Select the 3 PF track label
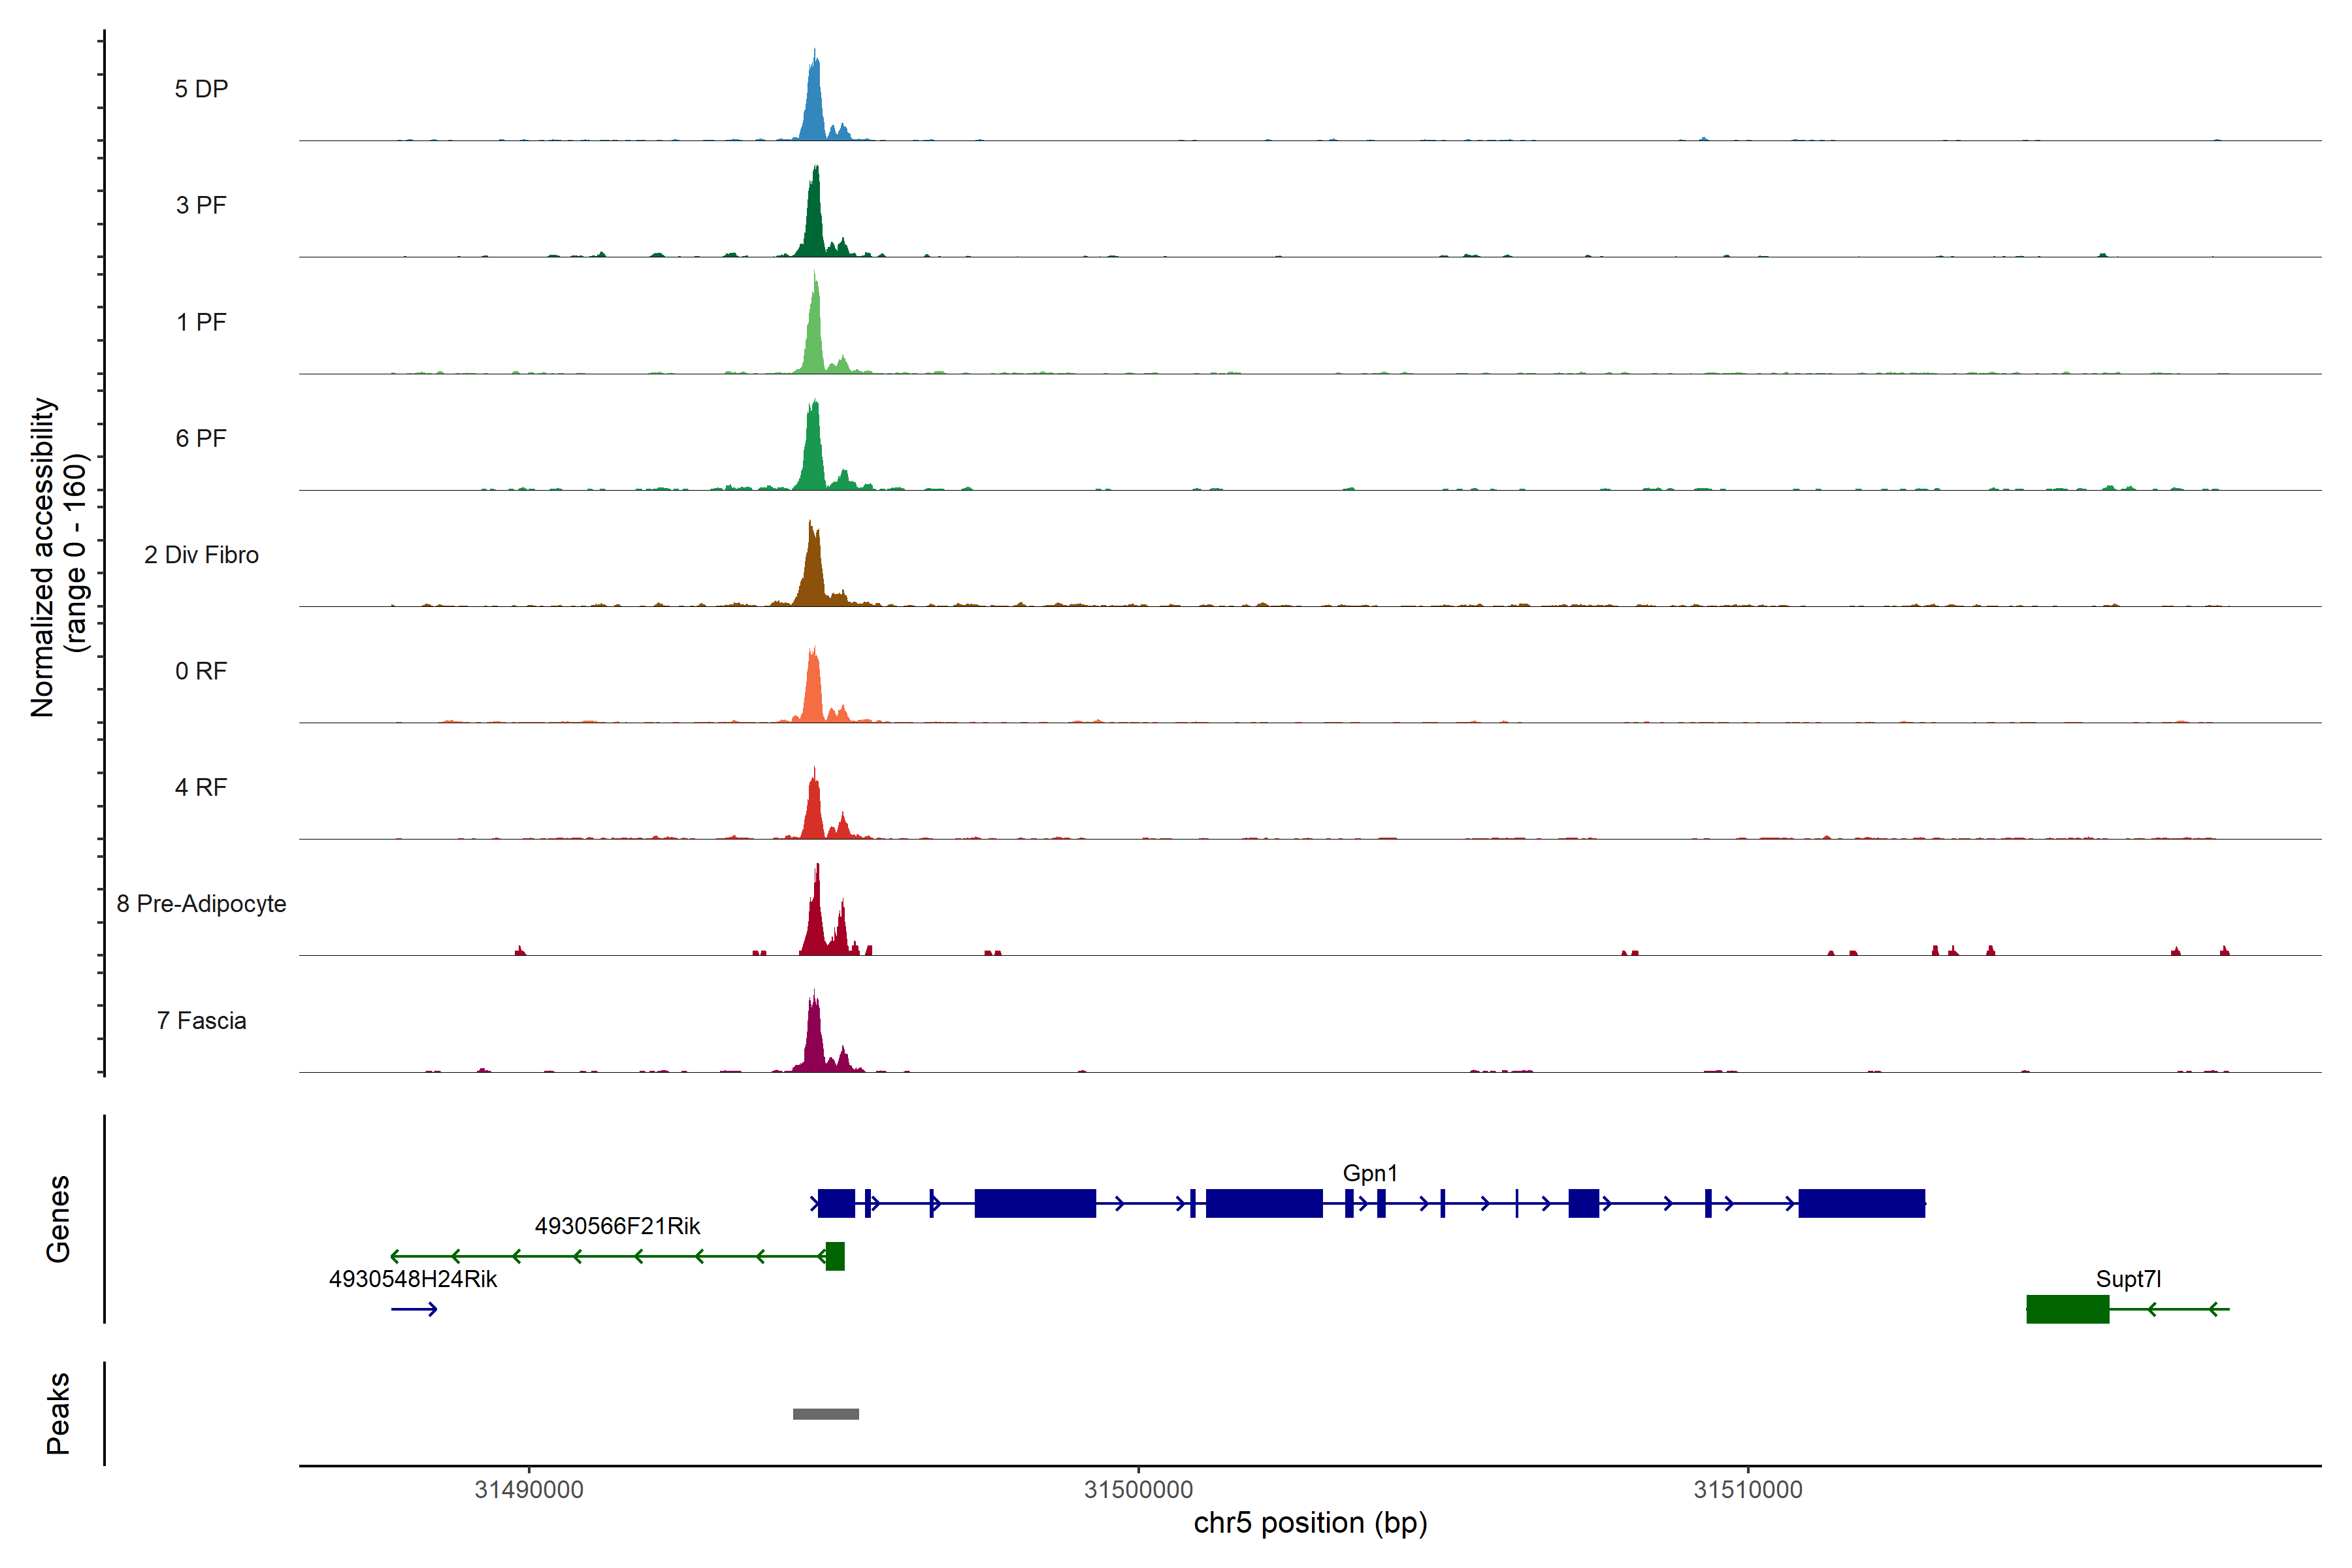2352x1568 pixels. [x=201, y=205]
